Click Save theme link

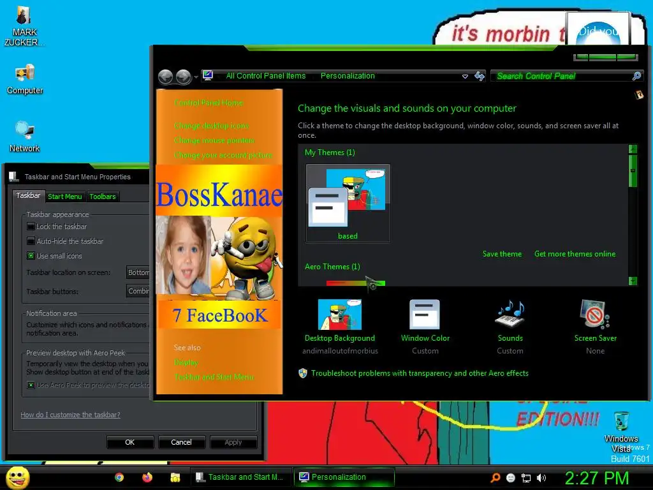pyautogui.click(x=502, y=254)
